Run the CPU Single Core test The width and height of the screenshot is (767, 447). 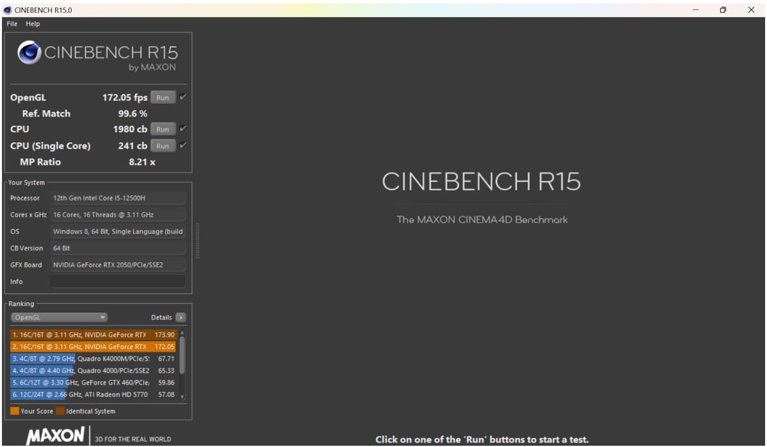(163, 146)
